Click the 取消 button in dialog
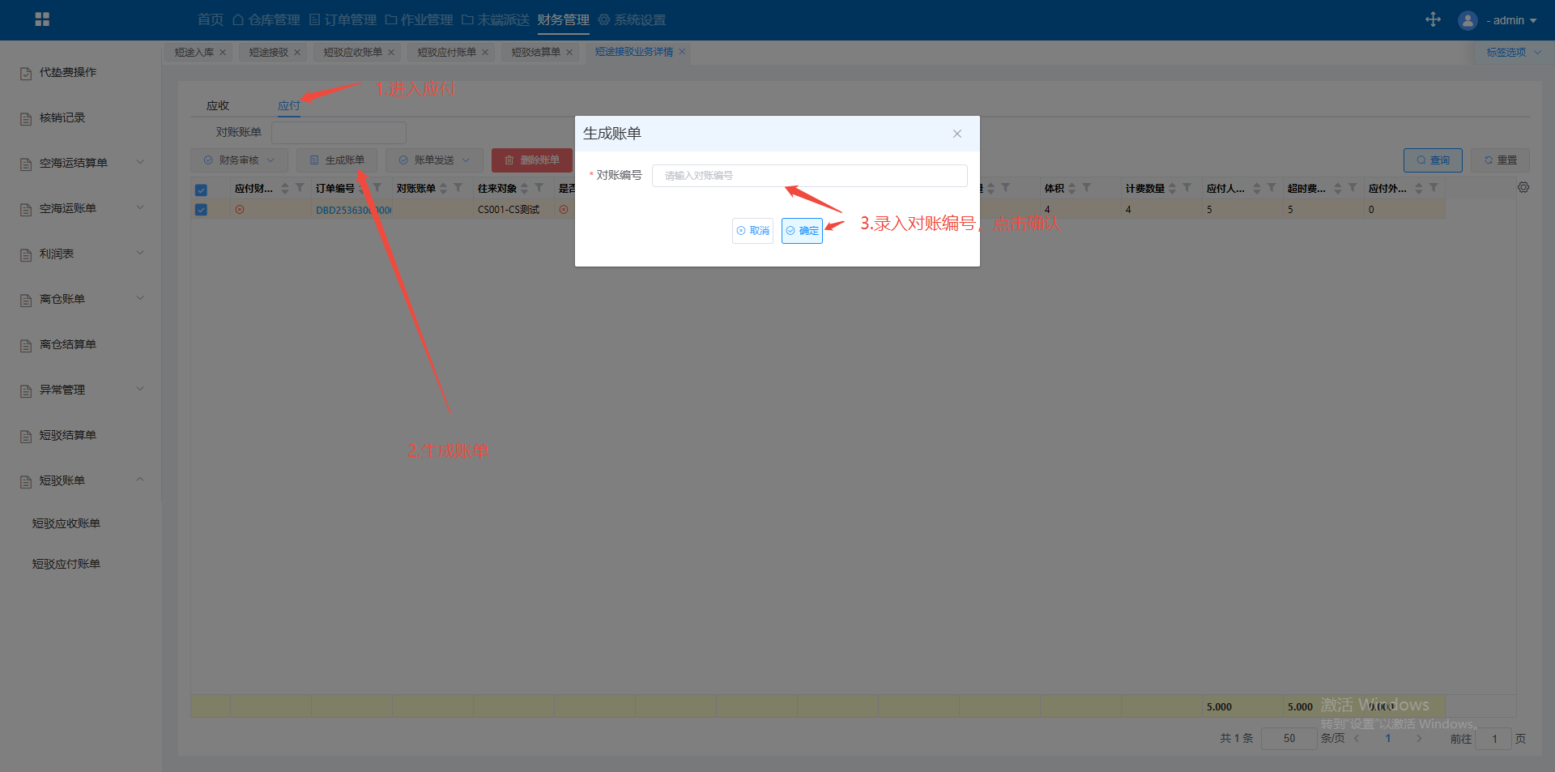 tap(752, 231)
